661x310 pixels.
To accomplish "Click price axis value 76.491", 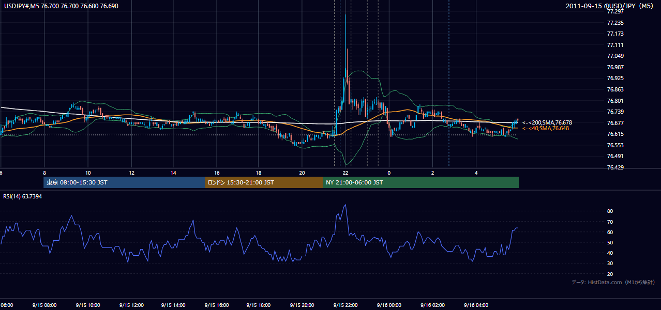I will click(x=615, y=156).
